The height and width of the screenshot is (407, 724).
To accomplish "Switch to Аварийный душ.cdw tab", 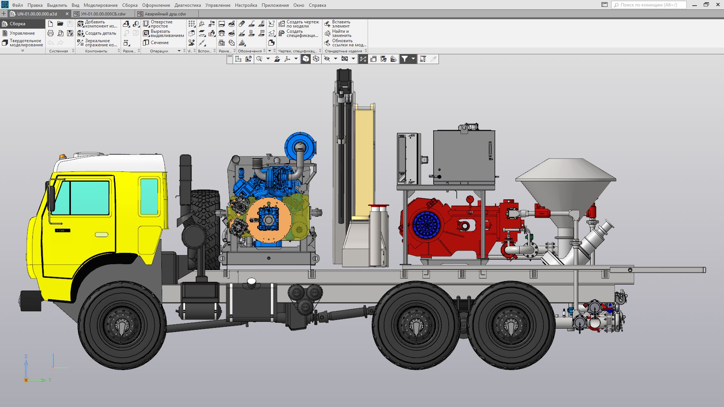I will [x=165, y=14].
